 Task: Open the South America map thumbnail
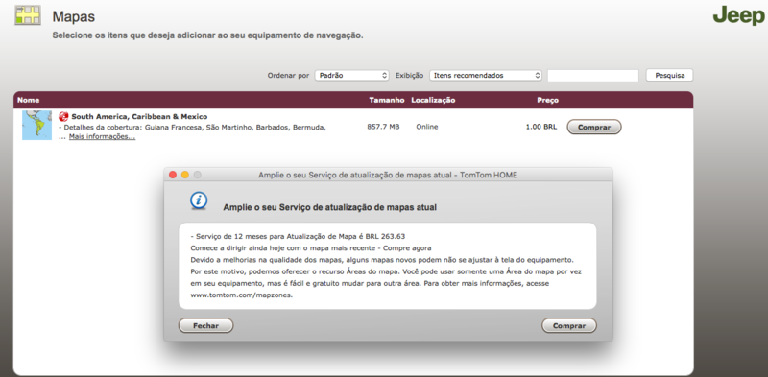point(36,126)
